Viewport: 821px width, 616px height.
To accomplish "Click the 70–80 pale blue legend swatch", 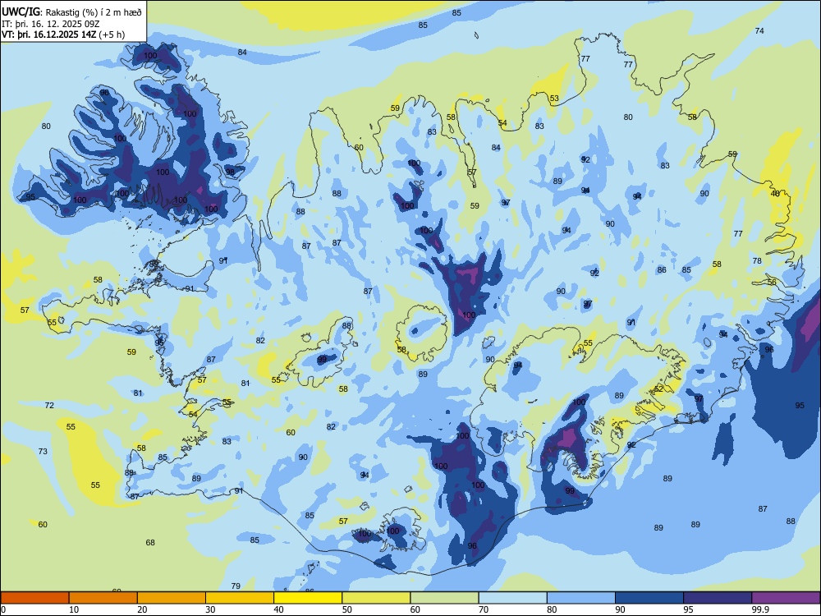I will pos(512,598).
